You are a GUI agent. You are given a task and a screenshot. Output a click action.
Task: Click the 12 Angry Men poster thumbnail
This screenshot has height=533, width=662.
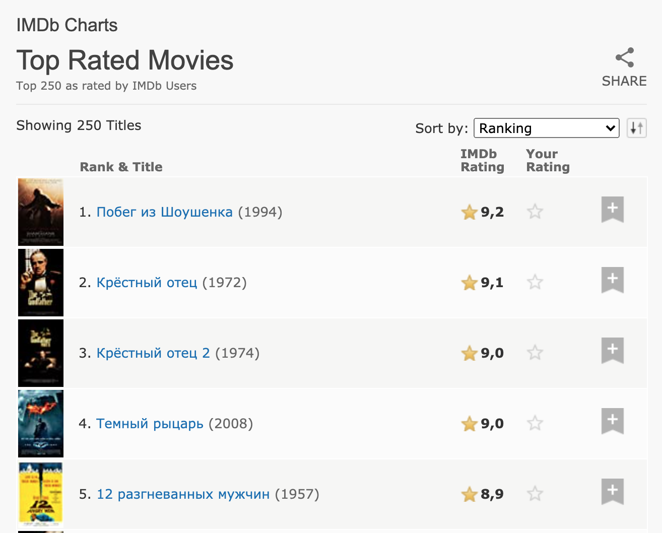coord(41,494)
